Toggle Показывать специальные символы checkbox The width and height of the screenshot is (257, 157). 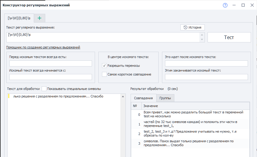44,89
